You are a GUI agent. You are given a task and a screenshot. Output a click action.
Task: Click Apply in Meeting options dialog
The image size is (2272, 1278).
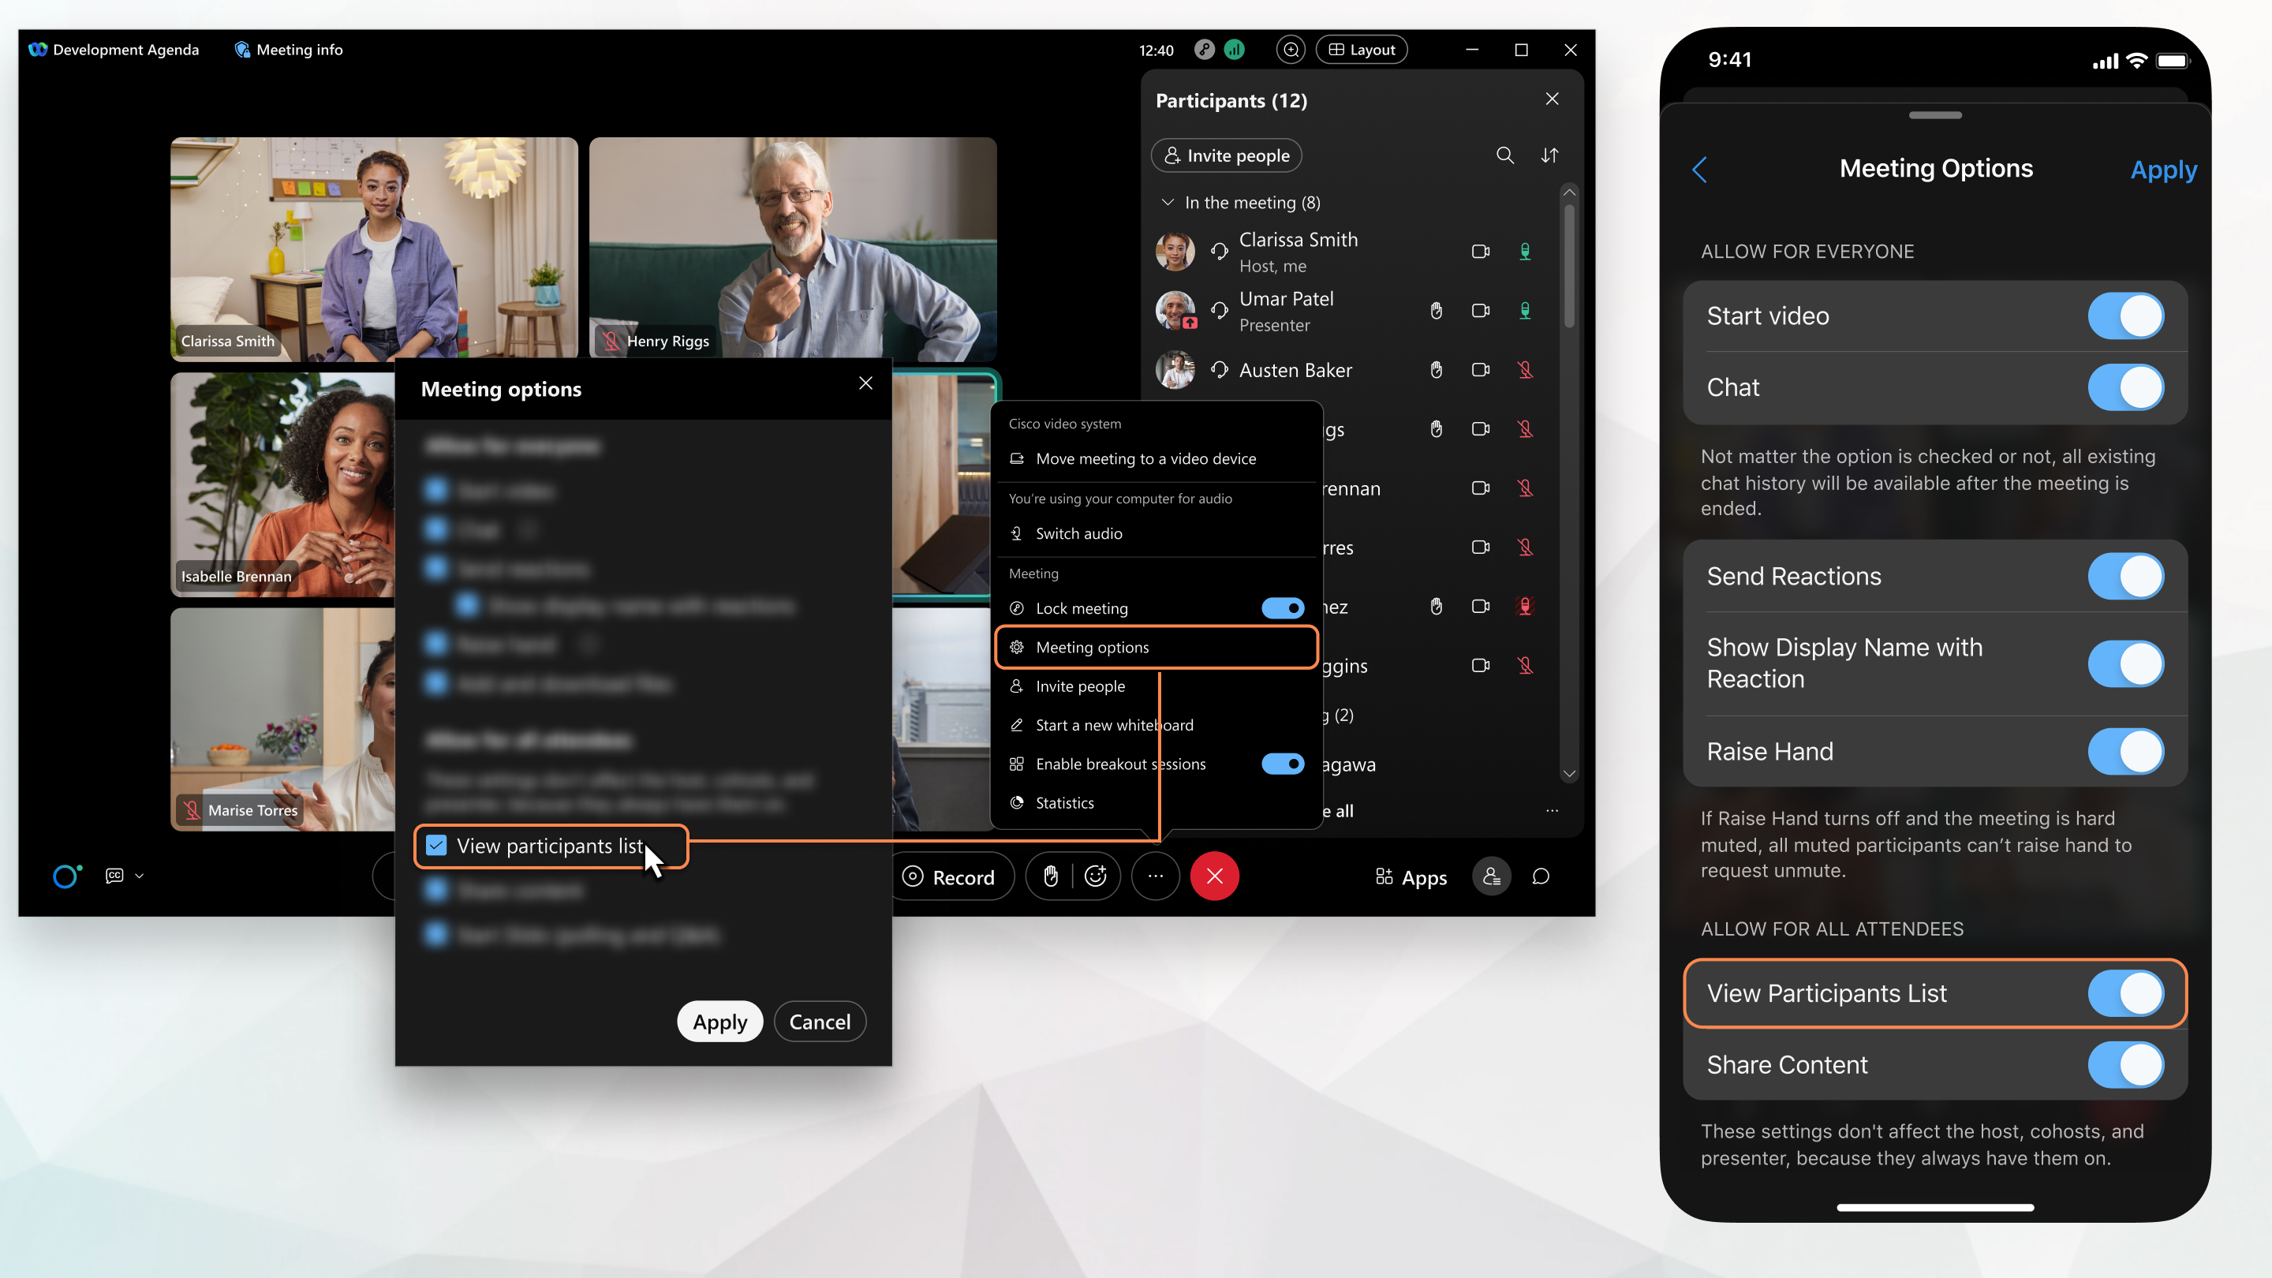click(x=721, y=1021)
